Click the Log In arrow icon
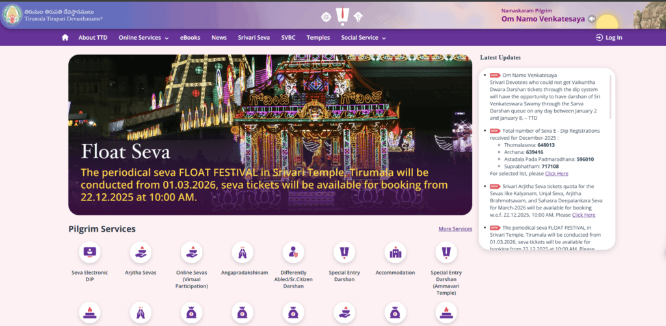The width and height of the screenshot is (666, 326). coord(599,37)
